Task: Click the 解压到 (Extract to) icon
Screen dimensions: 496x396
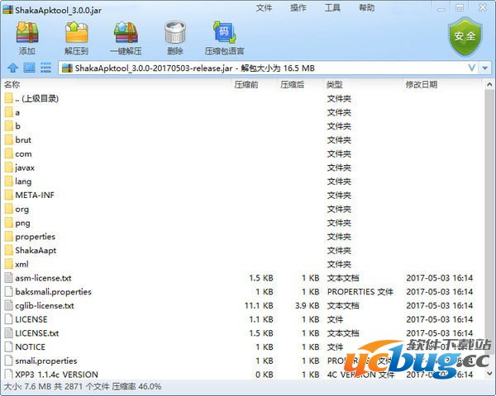Action: pyautogui.click(x=76, y=32)
